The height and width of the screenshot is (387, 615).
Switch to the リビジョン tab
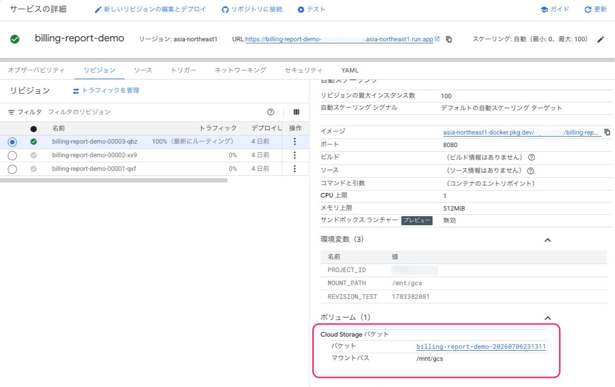point(100,70)
